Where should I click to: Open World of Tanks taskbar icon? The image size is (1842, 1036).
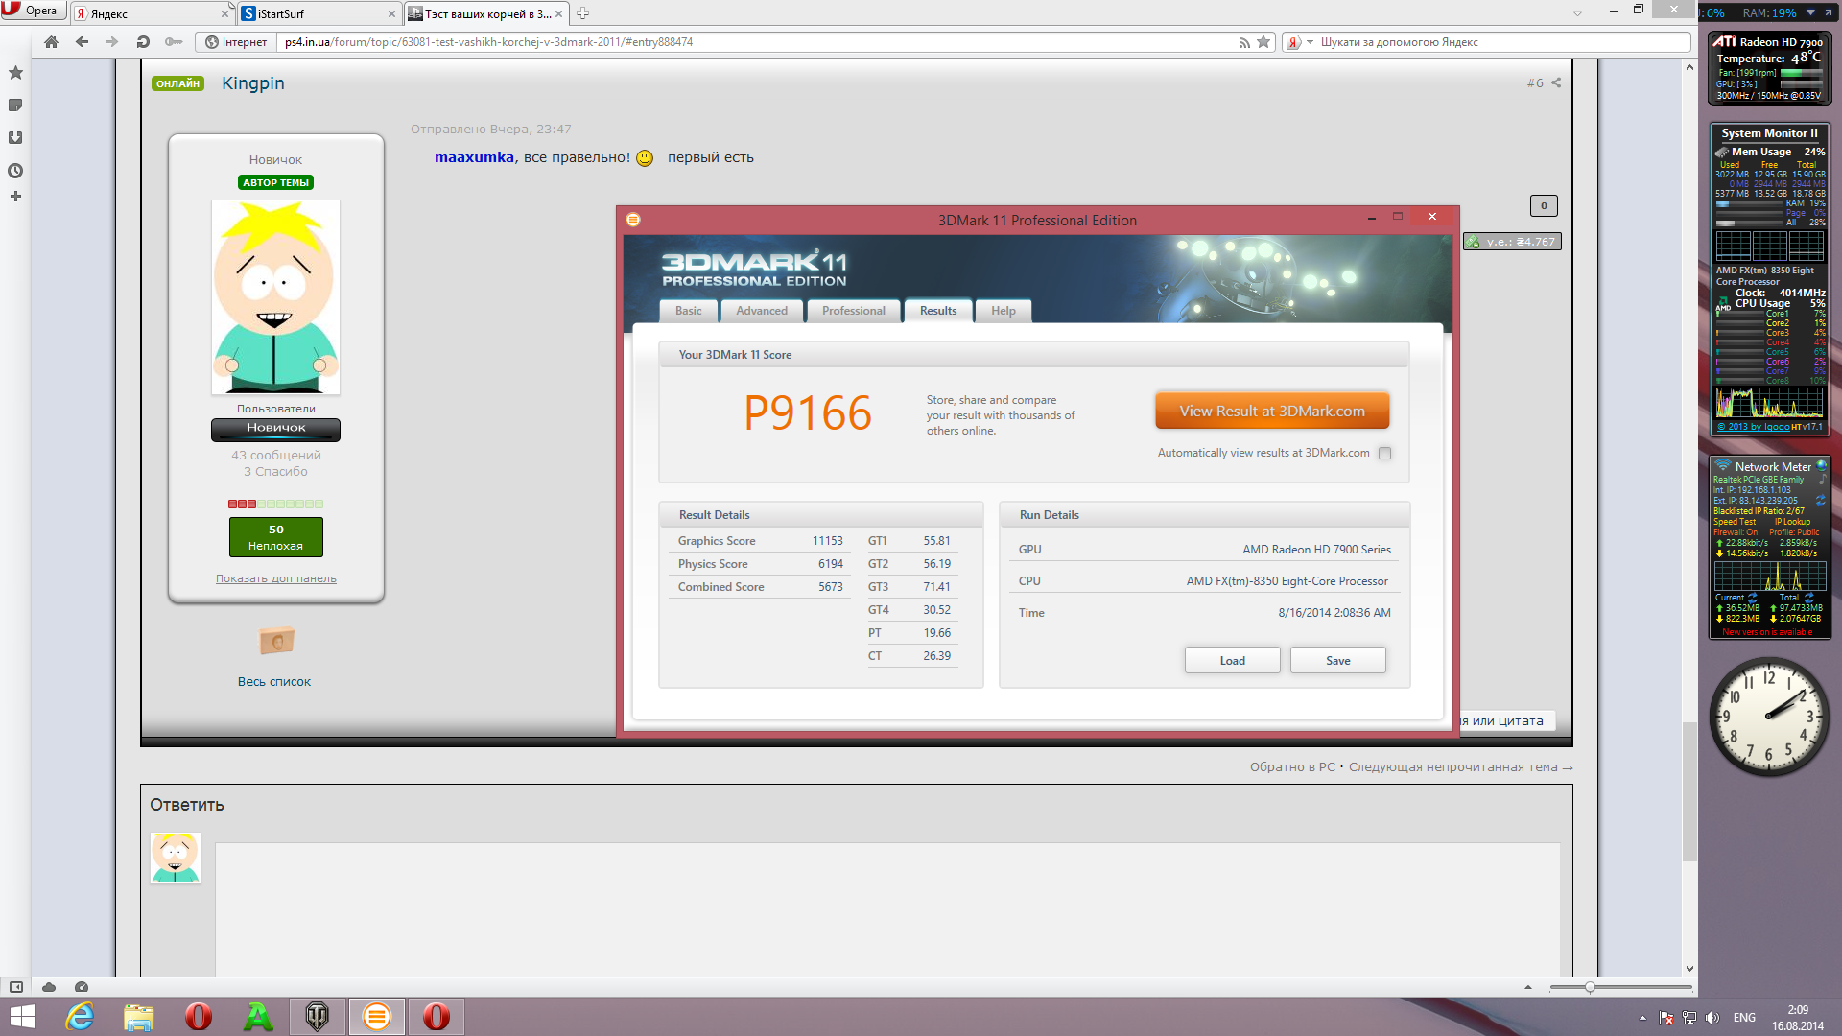pos(317,1017)
